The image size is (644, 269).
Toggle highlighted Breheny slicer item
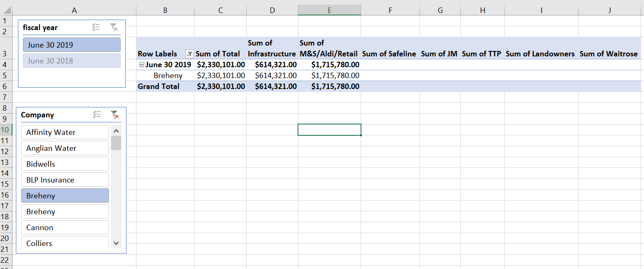[x=65, y=195]
